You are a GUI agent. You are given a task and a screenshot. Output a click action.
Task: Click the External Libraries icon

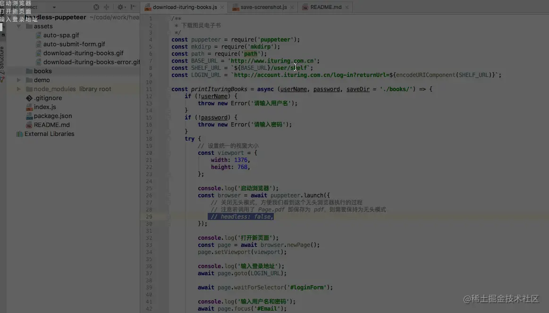click(x=20, y=134)
